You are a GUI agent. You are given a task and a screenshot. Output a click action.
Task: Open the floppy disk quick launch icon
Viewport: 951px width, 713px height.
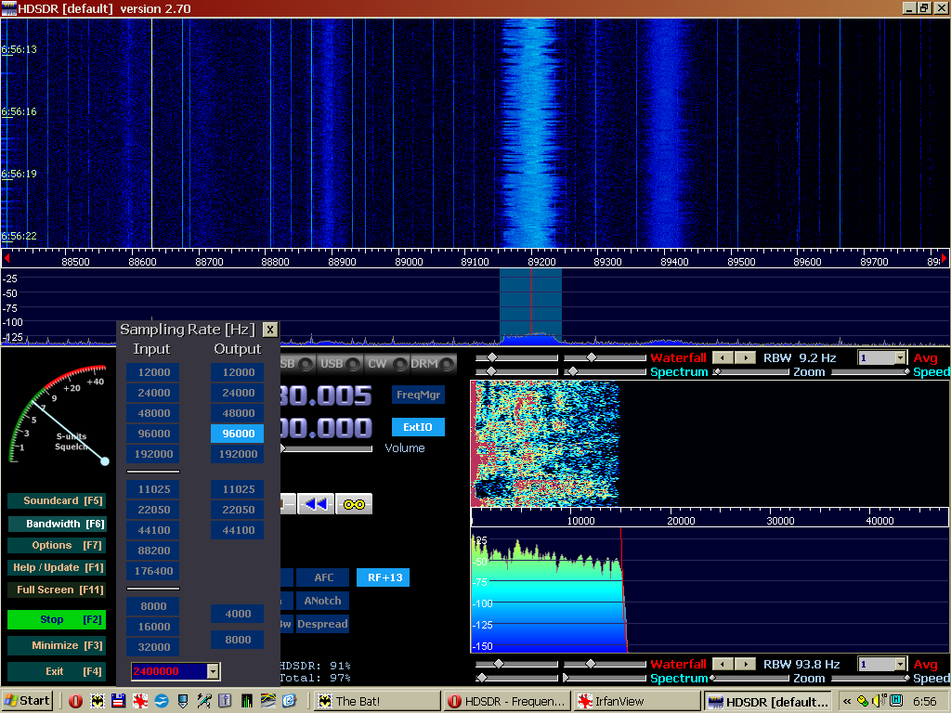[x=118, y=701]
